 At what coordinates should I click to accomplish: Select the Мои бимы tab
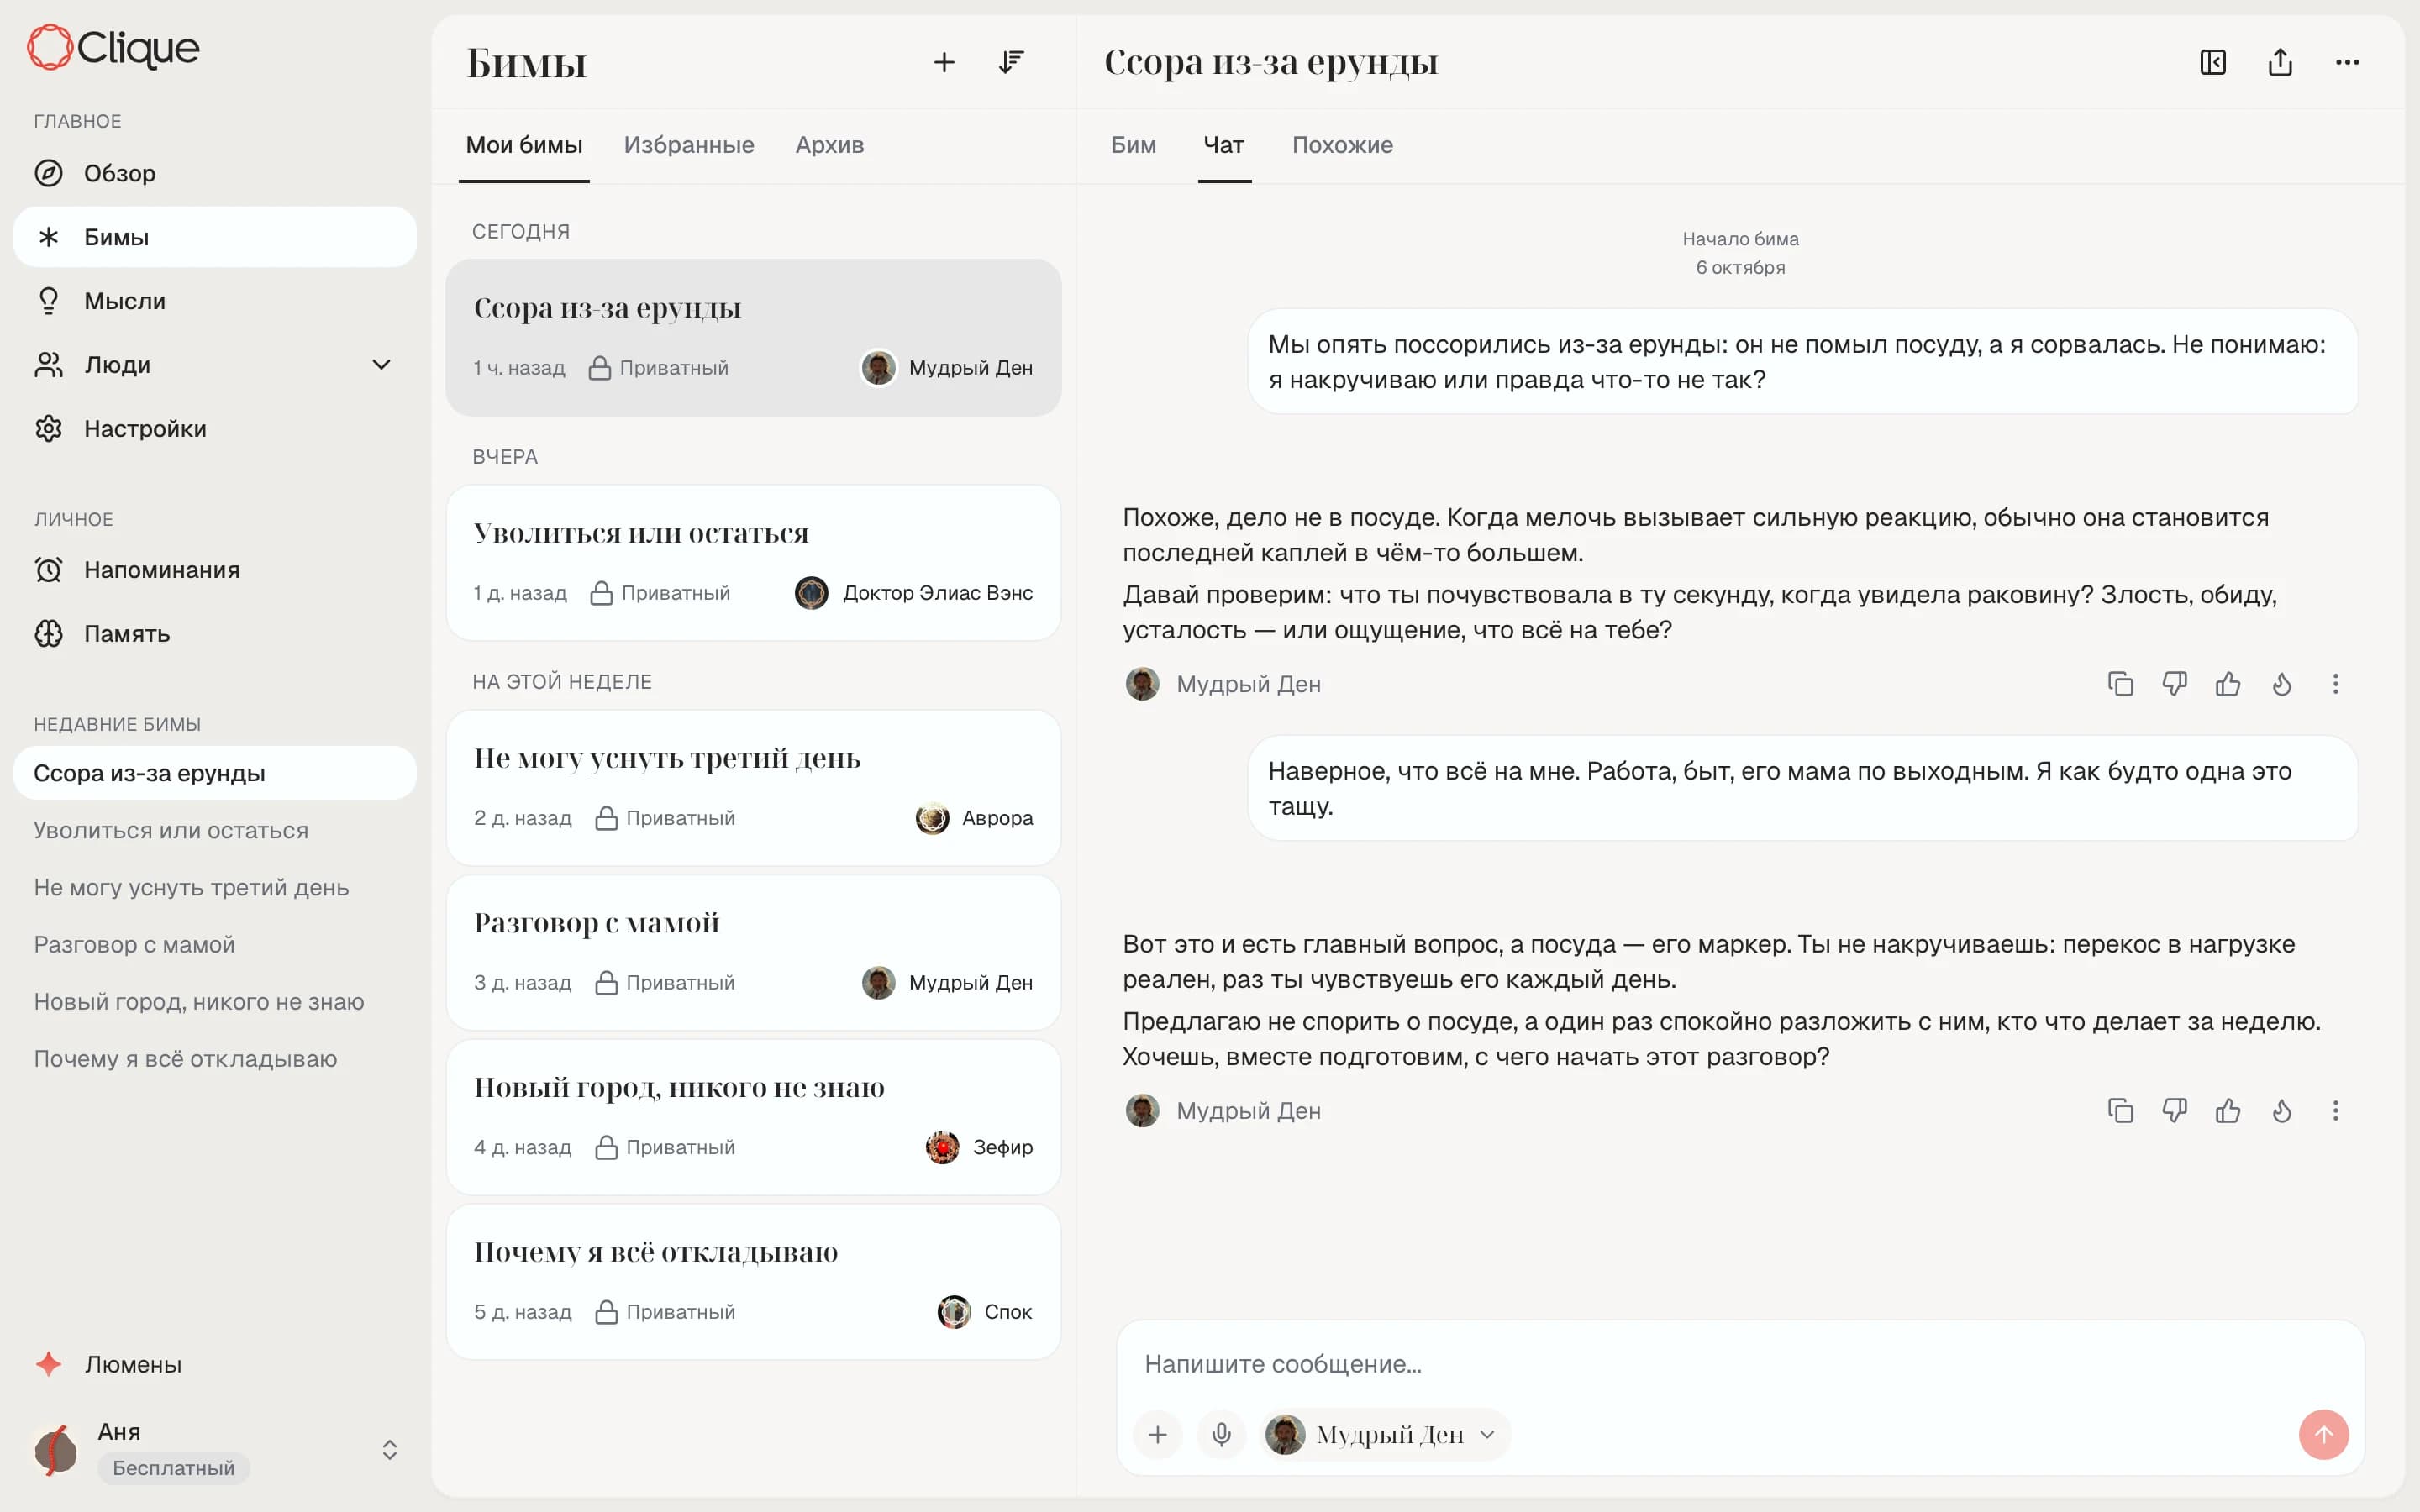pyautogui.click(x=524, y=145)
